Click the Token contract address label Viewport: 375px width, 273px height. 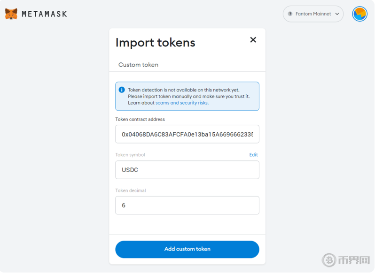pyautogui.click(x=140, y=120)
